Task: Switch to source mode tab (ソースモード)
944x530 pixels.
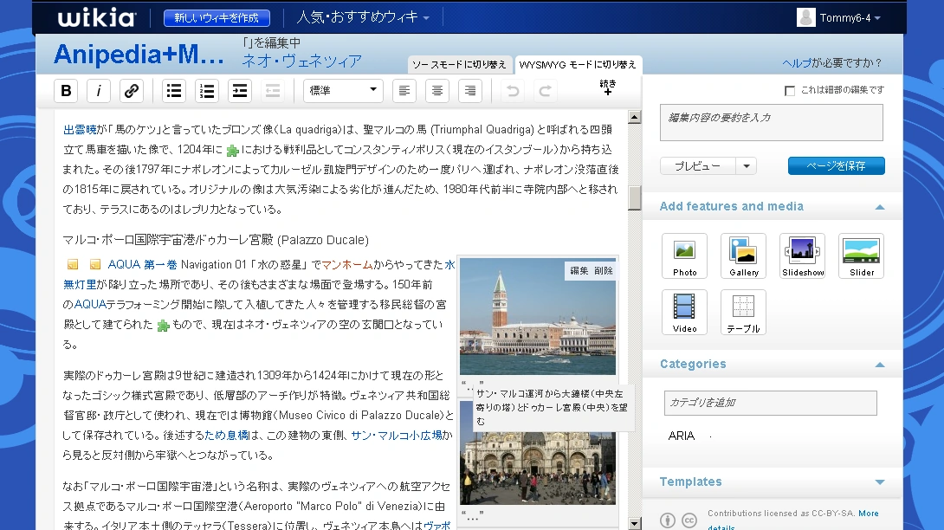Action: tap(459, 64)
